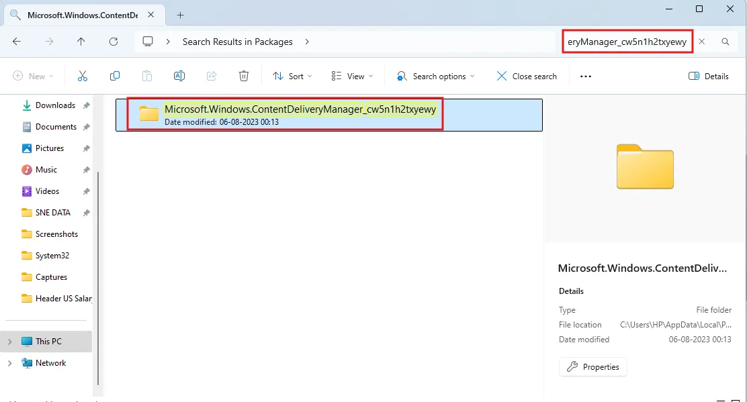Open the View dropdown menu
Image resolution: width=747 pixels, height=402 pixels.
(x=352, y=76)
